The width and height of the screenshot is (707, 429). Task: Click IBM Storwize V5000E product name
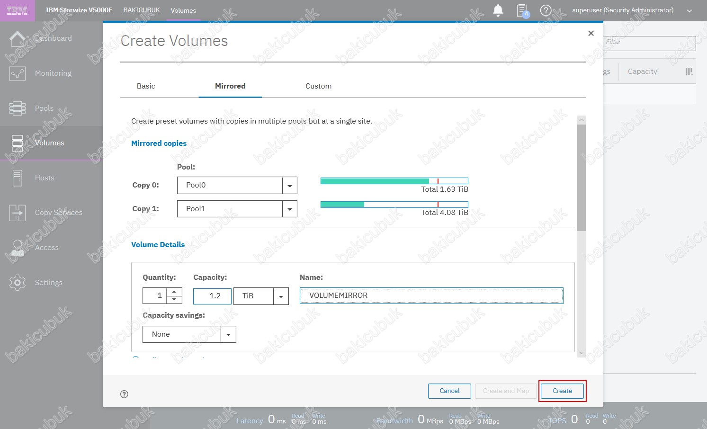coord(79,10)
